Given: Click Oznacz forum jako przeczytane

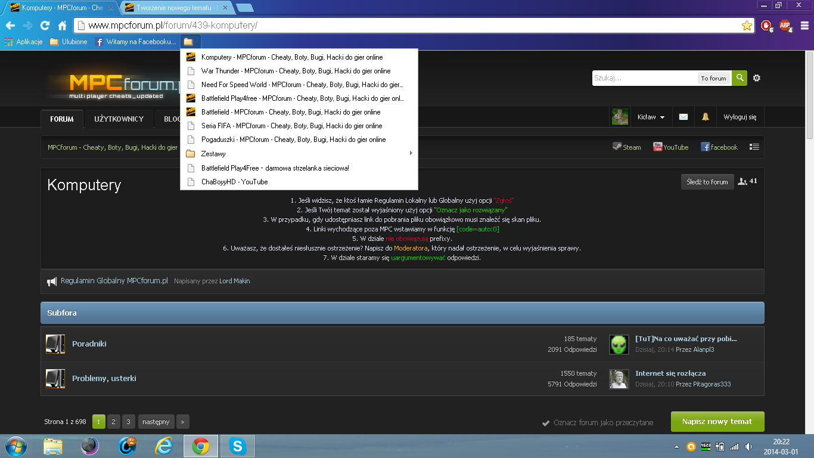Looking at the screenshot, I should [598, 423].
